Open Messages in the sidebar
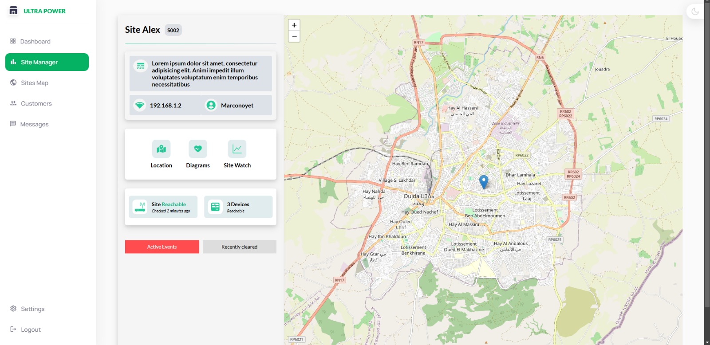This screenshot has height=345, width=710. coord(34,124)
